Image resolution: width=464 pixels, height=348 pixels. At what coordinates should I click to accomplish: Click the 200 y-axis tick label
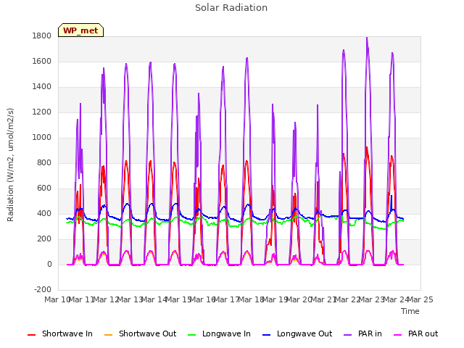(x=44, y=239)
